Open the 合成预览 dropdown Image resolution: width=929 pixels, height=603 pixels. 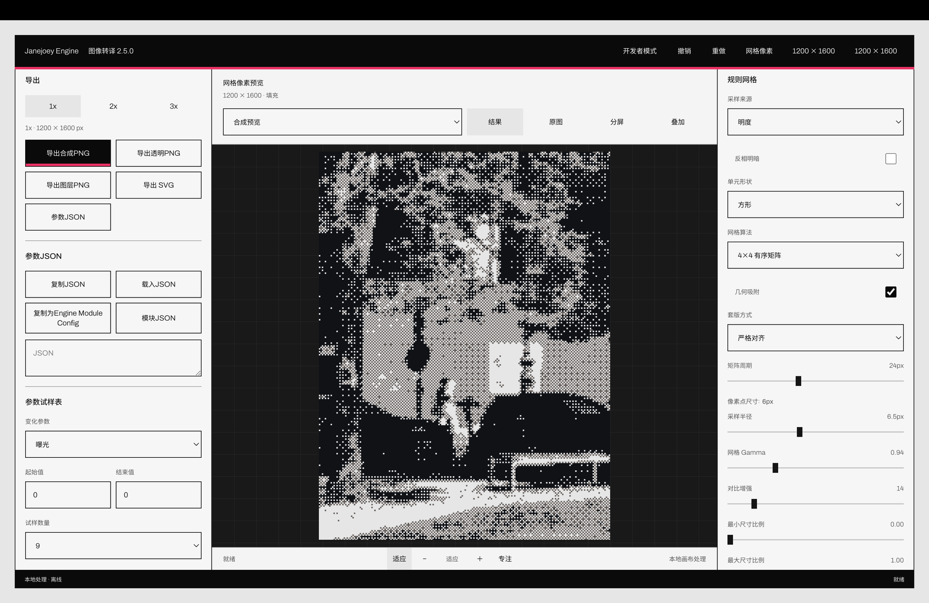342,122
